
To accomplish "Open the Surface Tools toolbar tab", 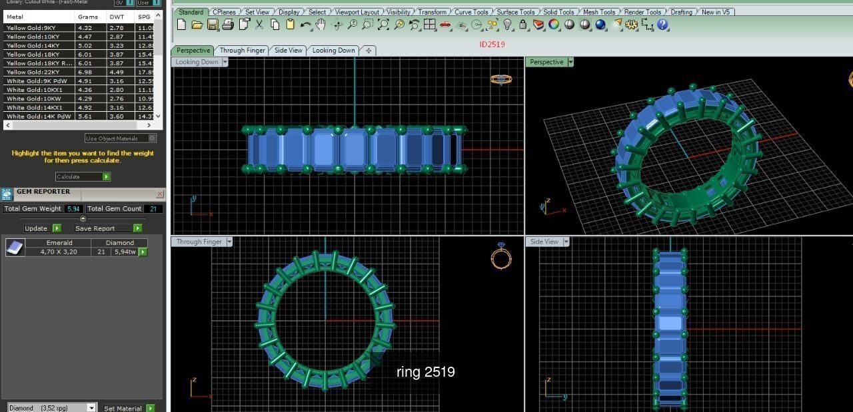I will pyautogui.click(x=516, y=12).
